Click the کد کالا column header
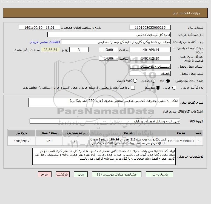The width and height of the screenshot is (211, 204). [181, 133]
